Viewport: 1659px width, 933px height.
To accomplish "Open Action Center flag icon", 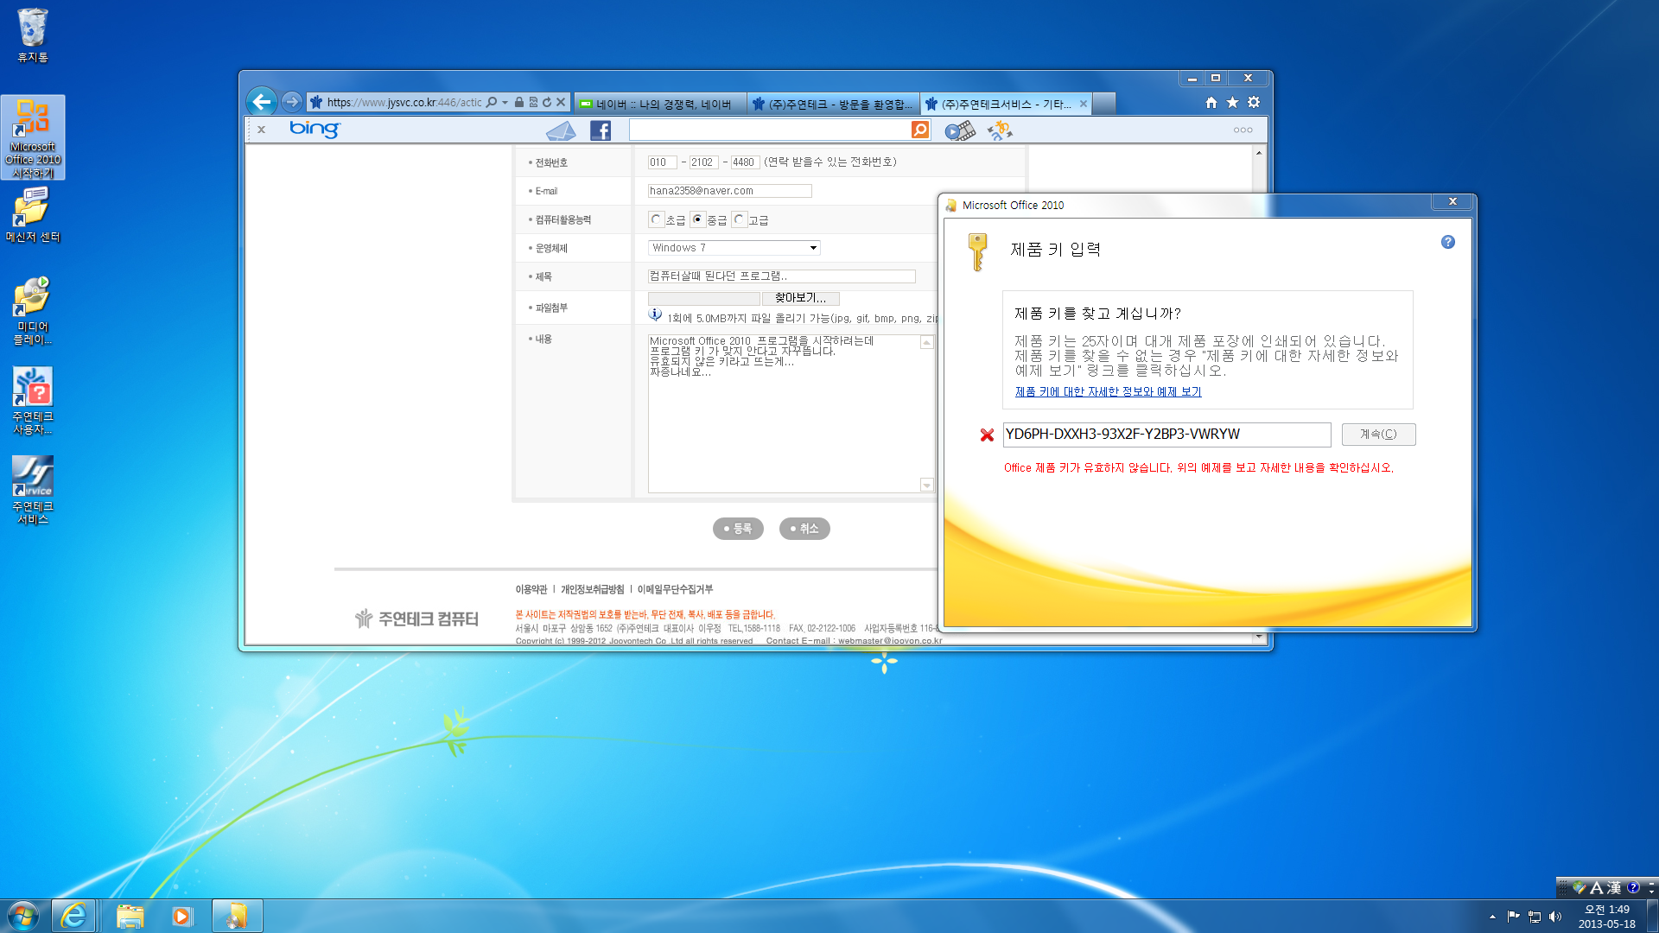I will click(x=1513, y=917).
